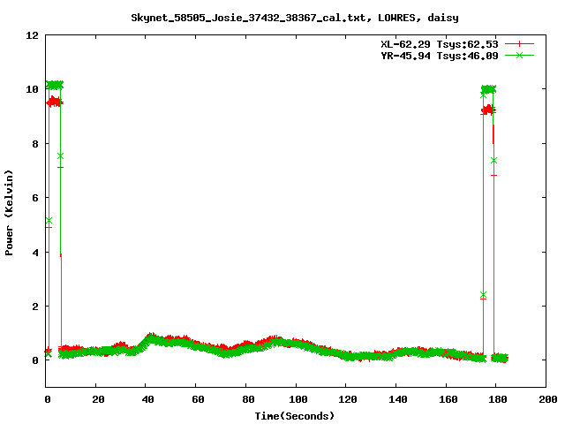
Task: Click x-axis tick label 140
Action: tap(398, 399)
